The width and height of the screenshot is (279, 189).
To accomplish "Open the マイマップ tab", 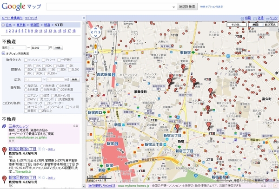I will (31, 18).
